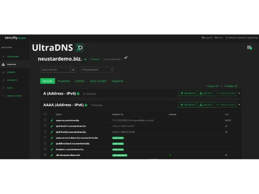259x194 pixels.
Task: Click Expand All records link
Action: point(212,86)
